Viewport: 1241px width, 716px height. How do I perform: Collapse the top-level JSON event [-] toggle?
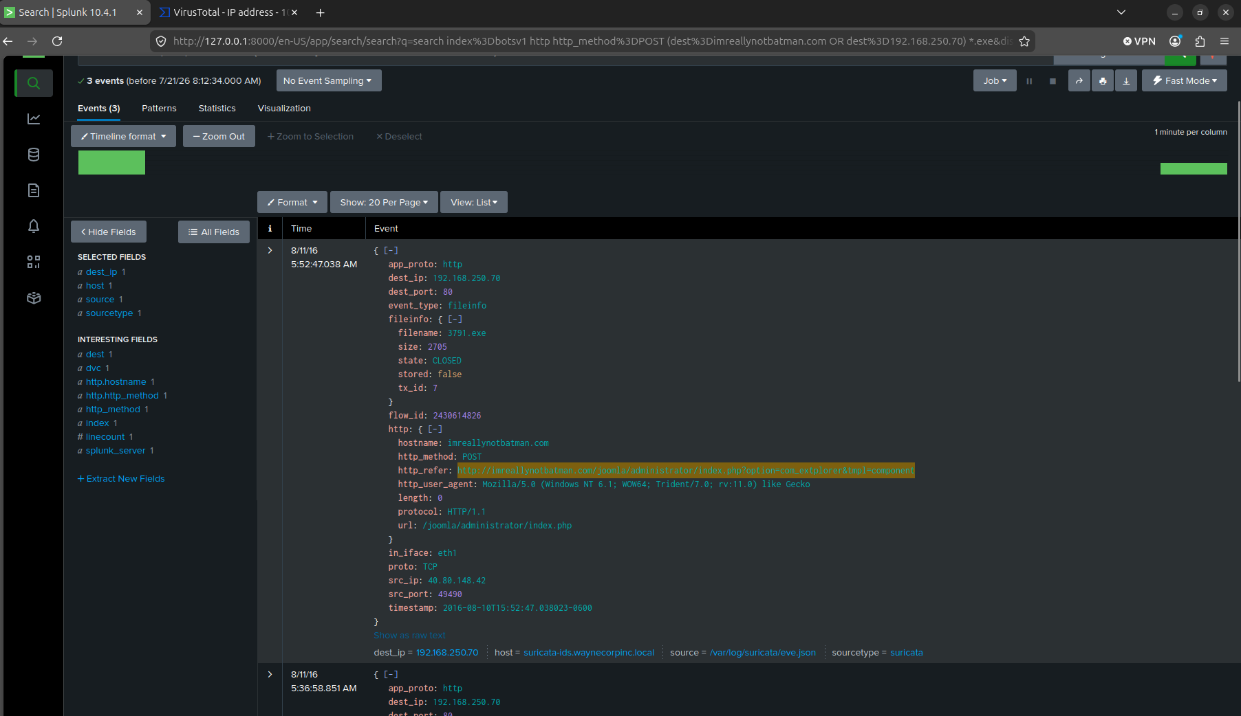click(391, 251)
